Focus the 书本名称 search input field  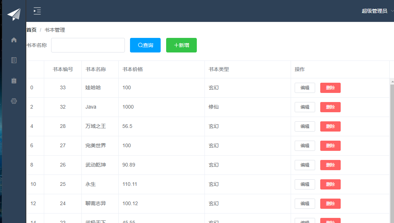click(88, 45)
